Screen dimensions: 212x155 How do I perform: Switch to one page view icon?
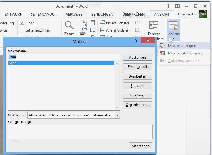point(93,23)
